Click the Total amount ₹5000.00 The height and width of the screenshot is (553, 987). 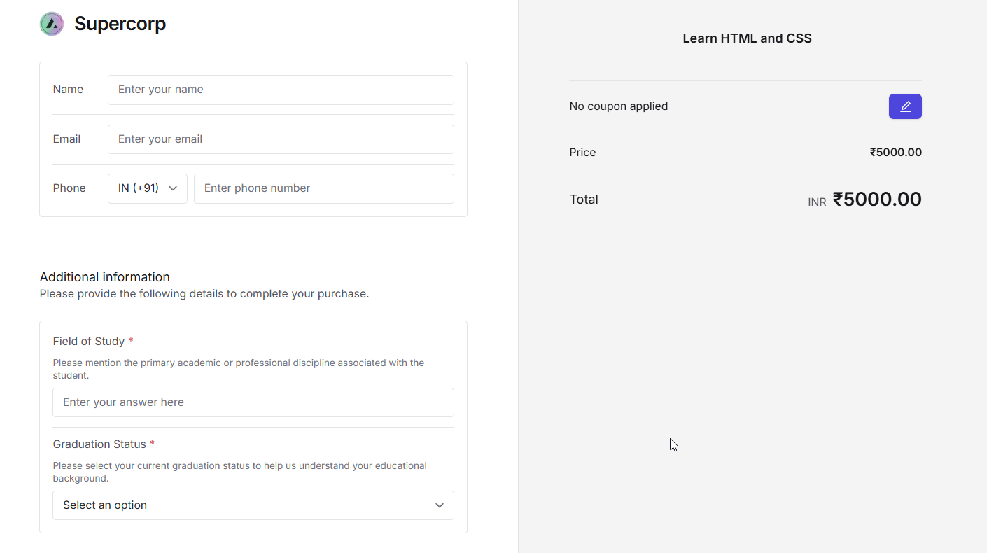pyautogui.click(x=876, y=199)
